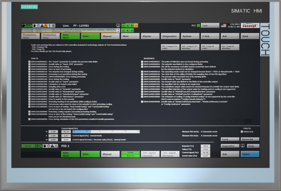
Task: Open the Main screen
Action: pos(130,36)
